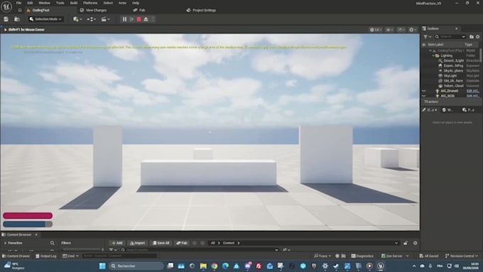
Task: Click the frame skip button
Action: pos(132,19)
